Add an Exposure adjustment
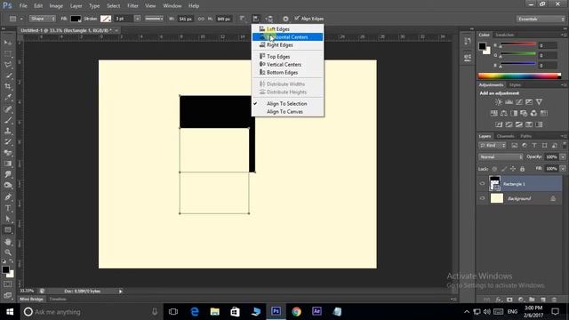The height and width of the screenshot is (320, 569). point(529,102)
